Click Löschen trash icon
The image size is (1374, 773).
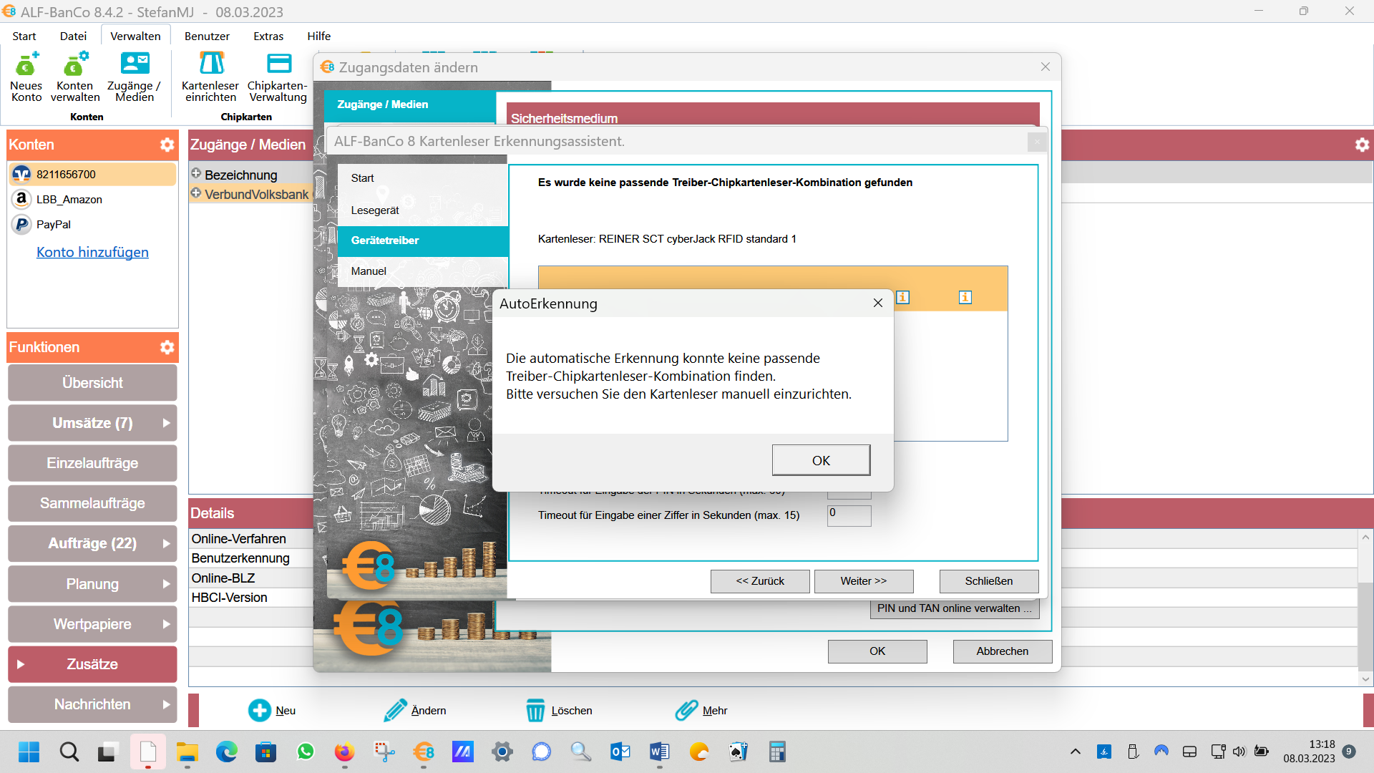535,710
